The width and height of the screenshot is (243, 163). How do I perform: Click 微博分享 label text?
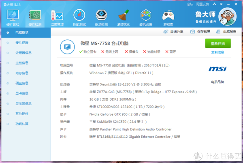(x=177, y=32)
